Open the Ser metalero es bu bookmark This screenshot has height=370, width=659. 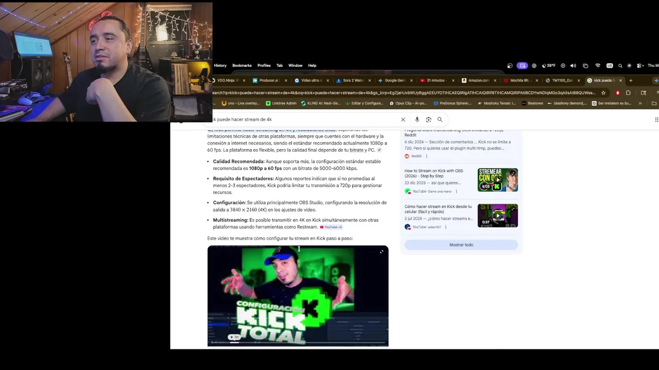pos(611,103)
